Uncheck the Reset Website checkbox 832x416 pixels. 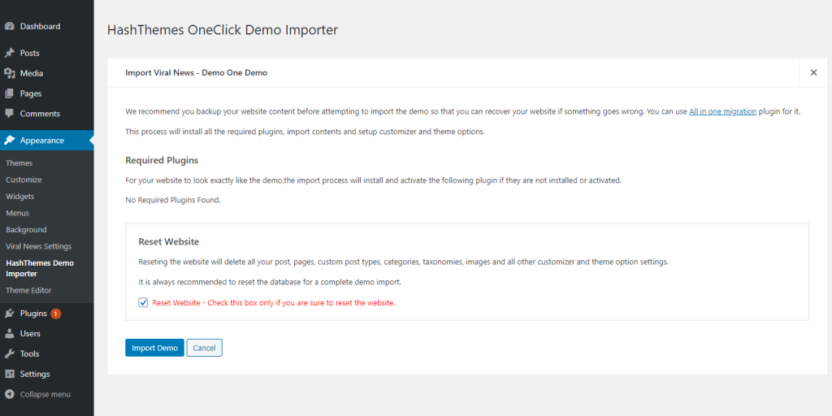pyautogui.click(x=143, y=302)
